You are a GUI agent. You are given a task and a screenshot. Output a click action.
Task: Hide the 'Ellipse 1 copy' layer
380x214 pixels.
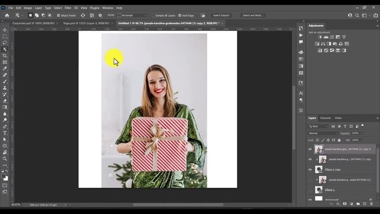pos(310,169)
